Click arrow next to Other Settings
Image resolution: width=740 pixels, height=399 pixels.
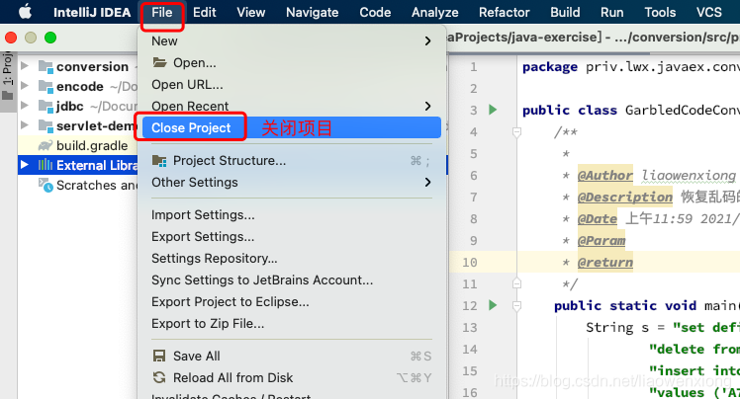427,183
